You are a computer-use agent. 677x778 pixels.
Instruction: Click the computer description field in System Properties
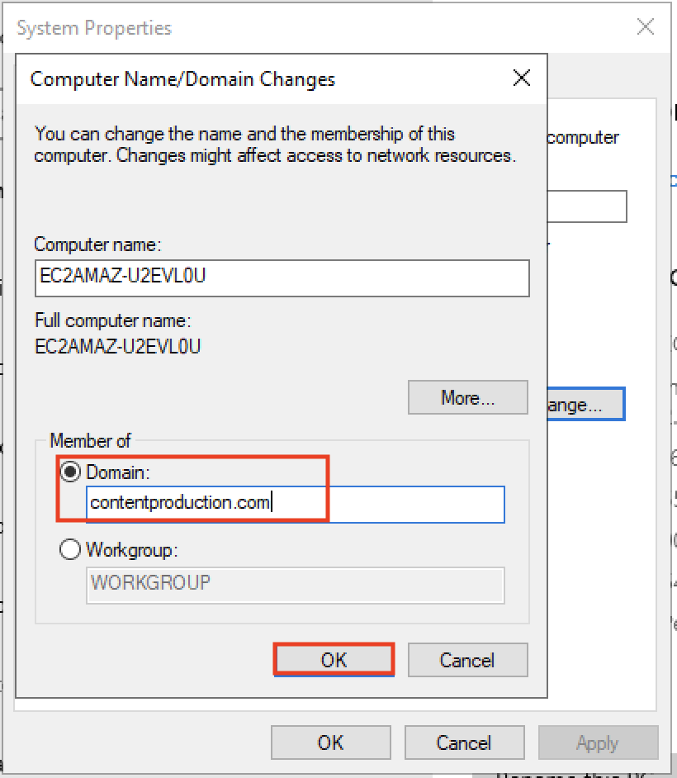tap(587, 206)
